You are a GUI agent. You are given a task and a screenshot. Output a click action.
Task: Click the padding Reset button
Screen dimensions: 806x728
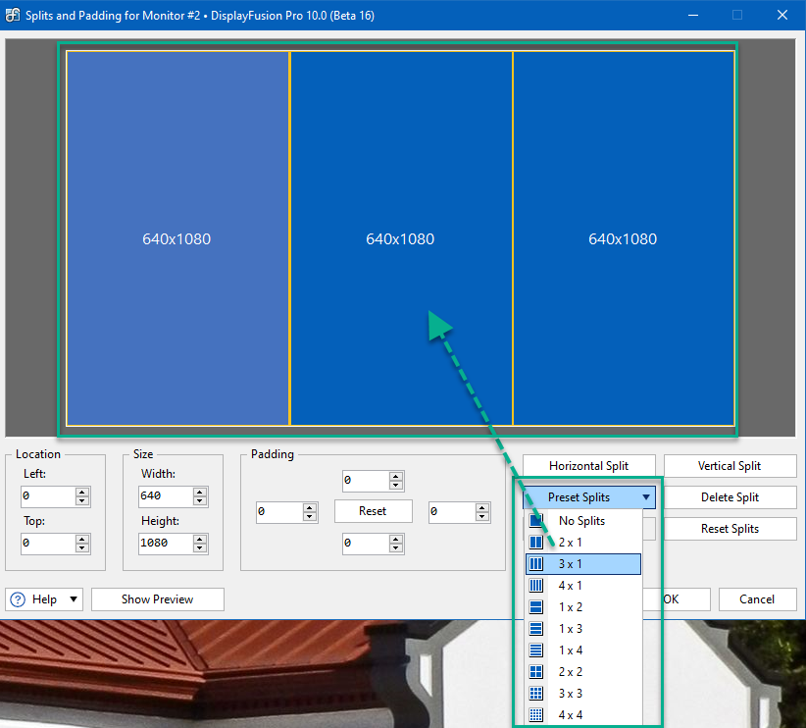pyautogui.click(x=374, y=511)
